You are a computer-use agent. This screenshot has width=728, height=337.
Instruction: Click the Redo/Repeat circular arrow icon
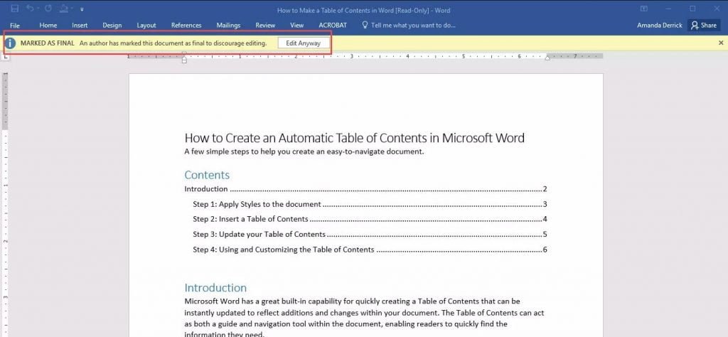pos(48,9)
